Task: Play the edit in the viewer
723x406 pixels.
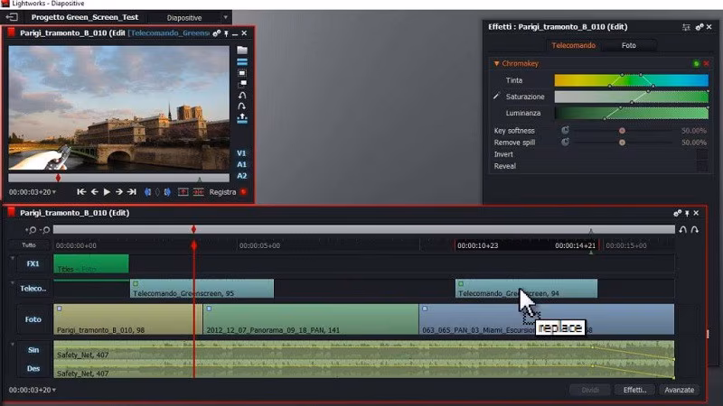Action: point(107,192)
